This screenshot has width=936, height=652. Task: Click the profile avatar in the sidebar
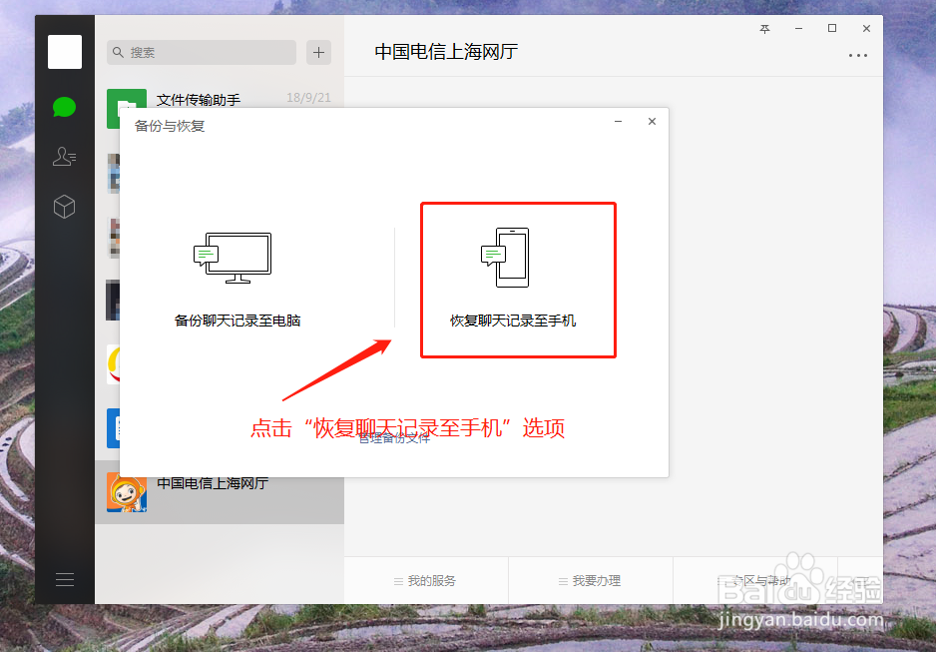click(65, 52)
